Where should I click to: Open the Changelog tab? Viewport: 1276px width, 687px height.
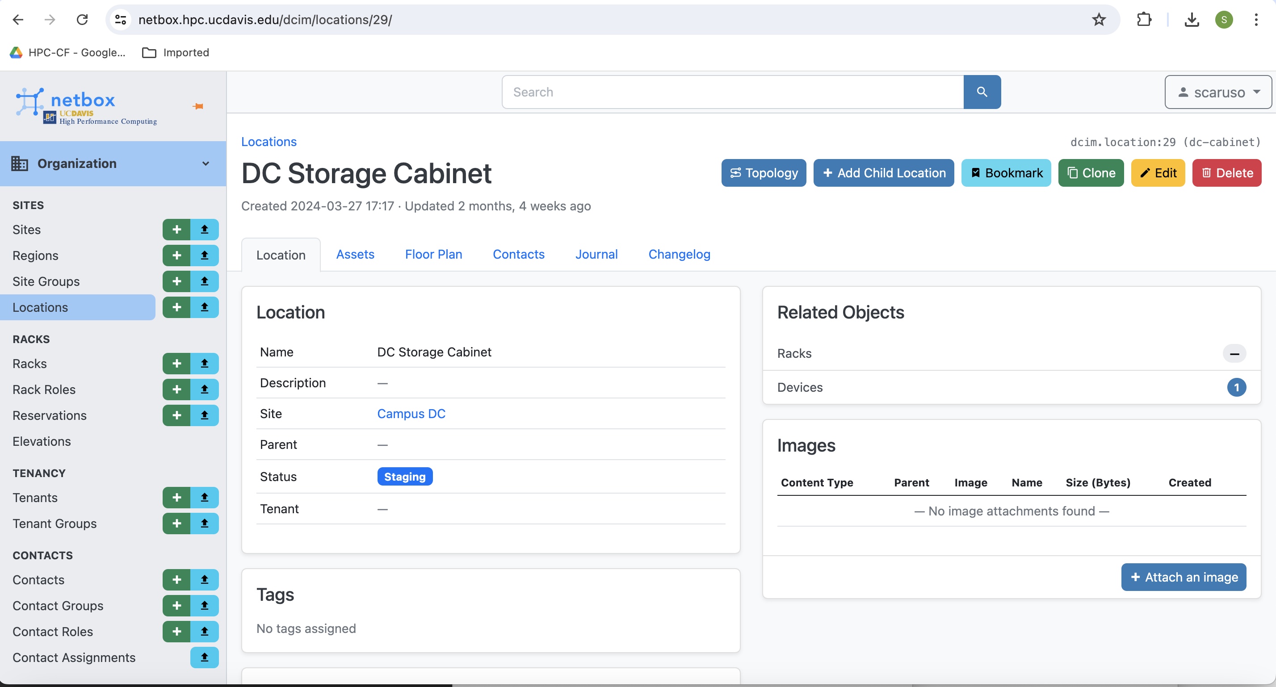pos(679,254)
